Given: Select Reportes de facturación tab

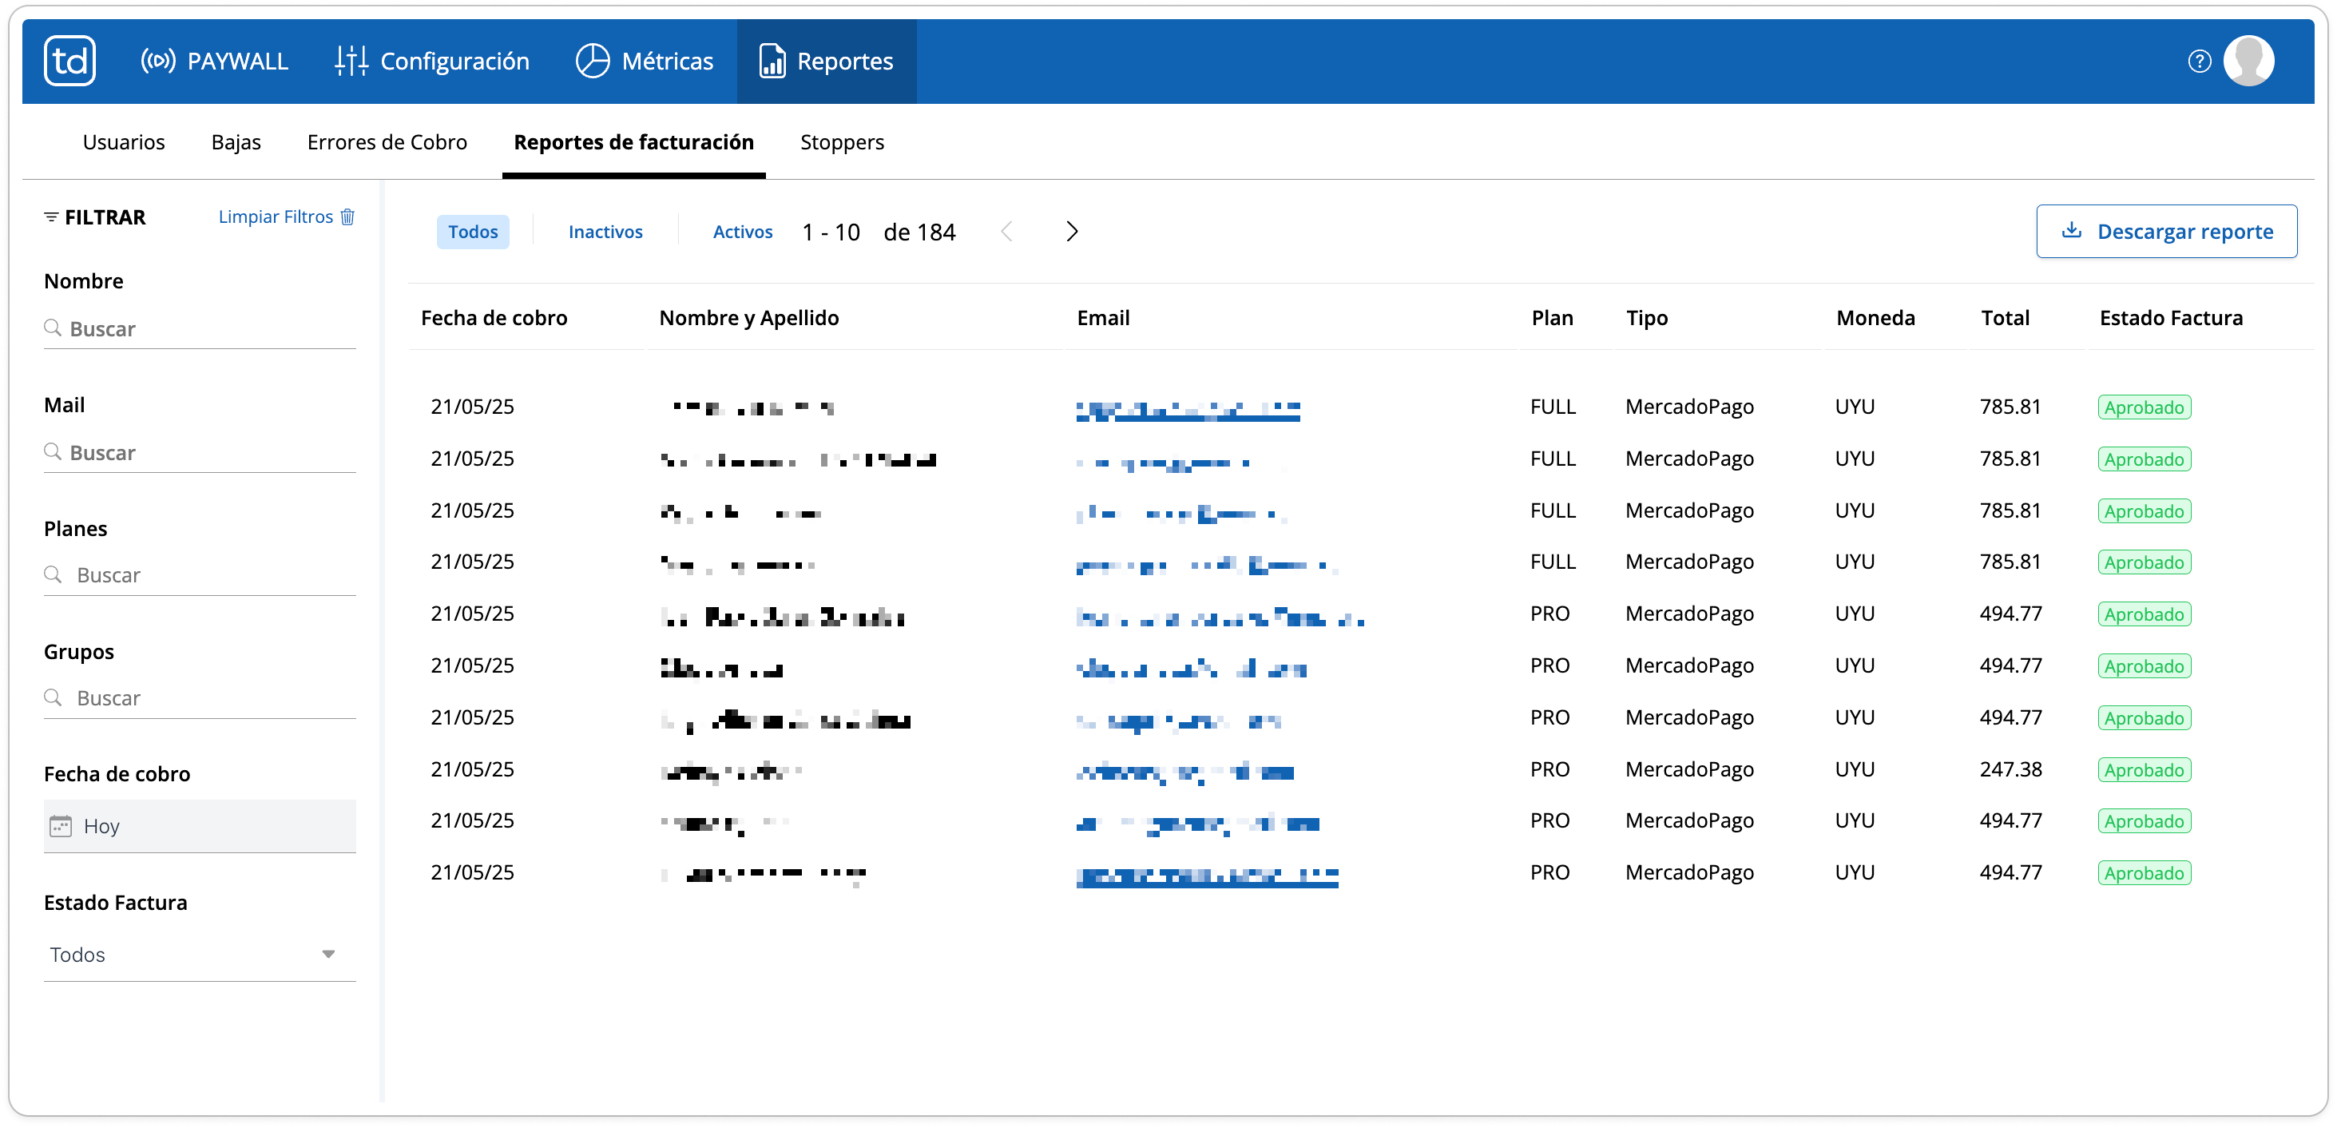Looking at the screenshot, I should pos(633,142).
